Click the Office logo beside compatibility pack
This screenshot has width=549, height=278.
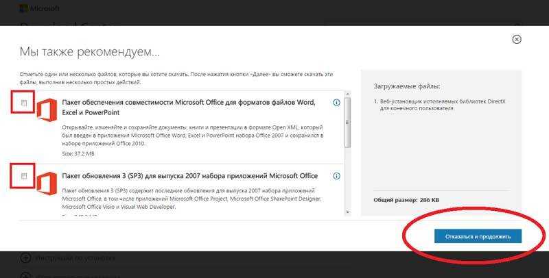coord(47,110)
